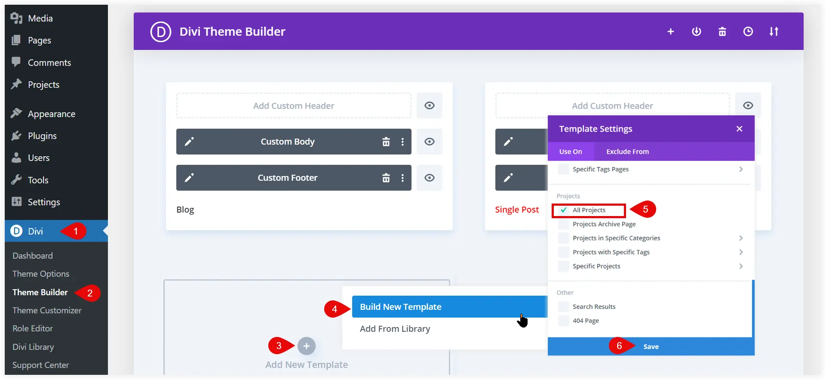Image resolution: width=826 pixels, height=380 pixels.
Task: Check the Search Results checkbox
Action: pos(563,306)
